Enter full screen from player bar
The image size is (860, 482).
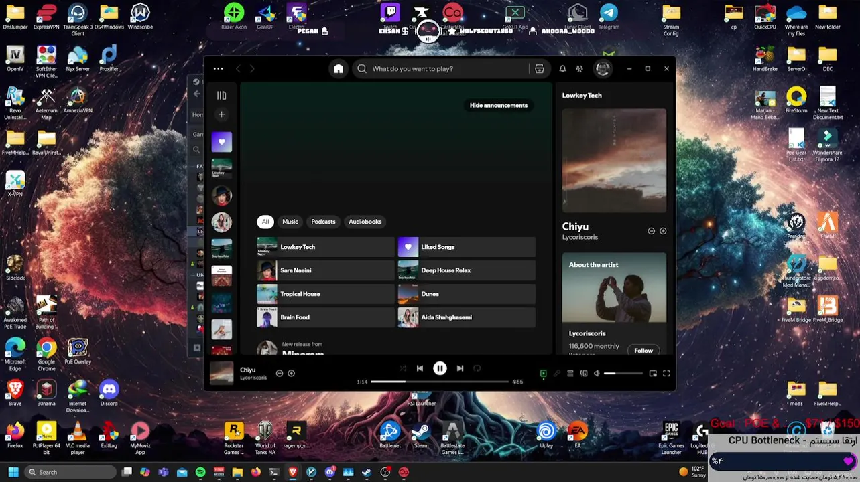(666, 374)
